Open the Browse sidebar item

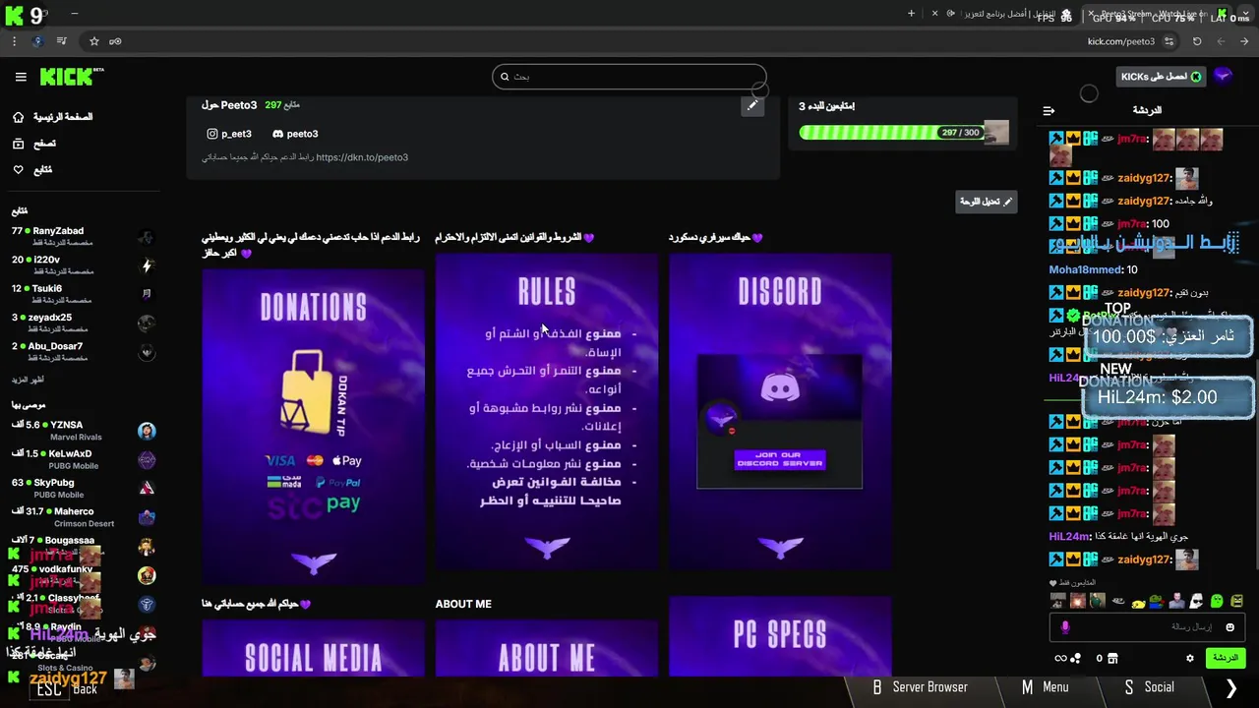[x=33, y=144]
